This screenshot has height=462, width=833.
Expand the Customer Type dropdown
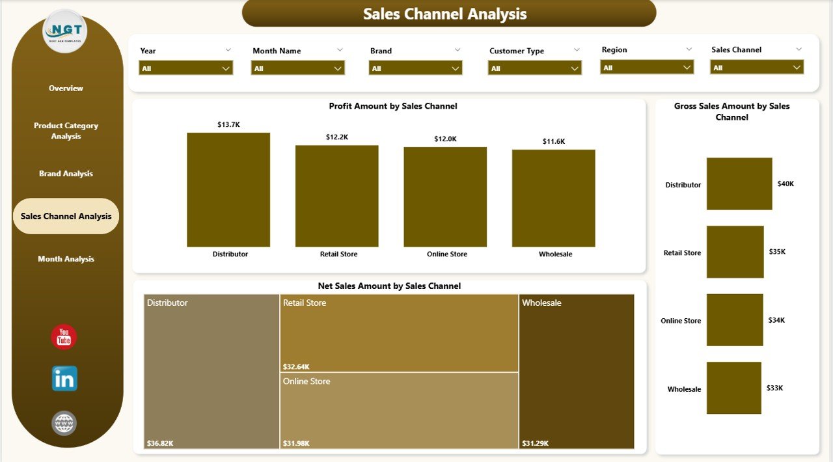[x=534, y=68]
